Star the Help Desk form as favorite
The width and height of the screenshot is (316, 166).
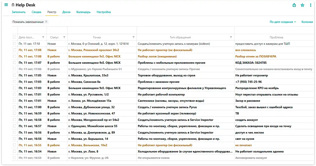tap(303, 5)
